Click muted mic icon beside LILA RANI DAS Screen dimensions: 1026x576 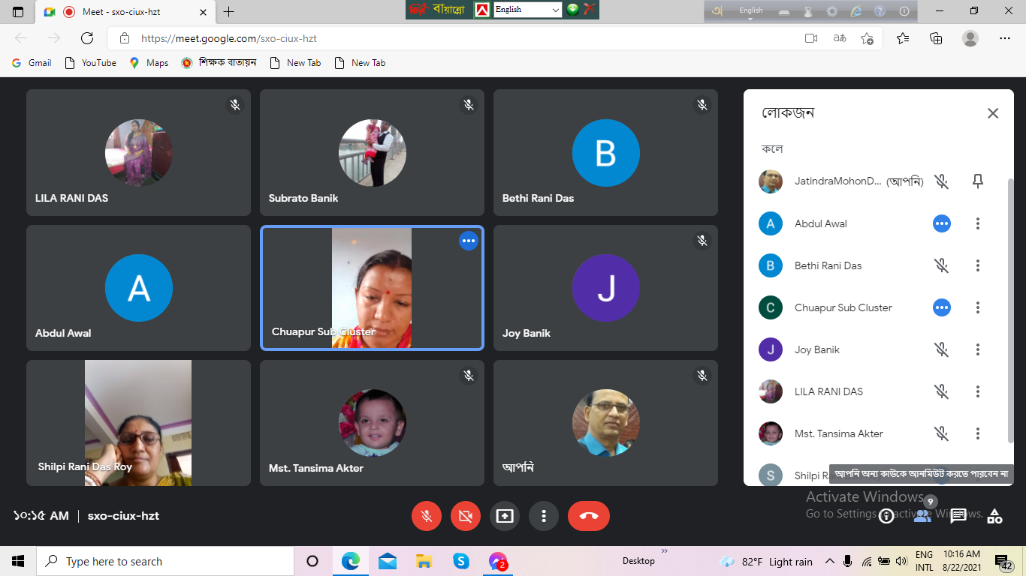pyautogui.click(x=942, y=391)
